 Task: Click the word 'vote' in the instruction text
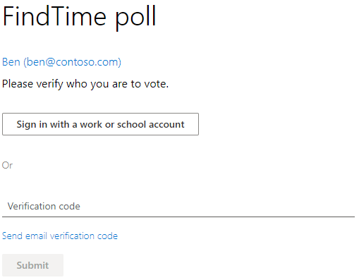(x=155, y=84)
